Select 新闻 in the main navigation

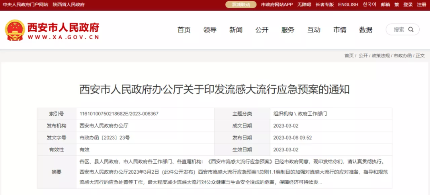pos(236,30)
